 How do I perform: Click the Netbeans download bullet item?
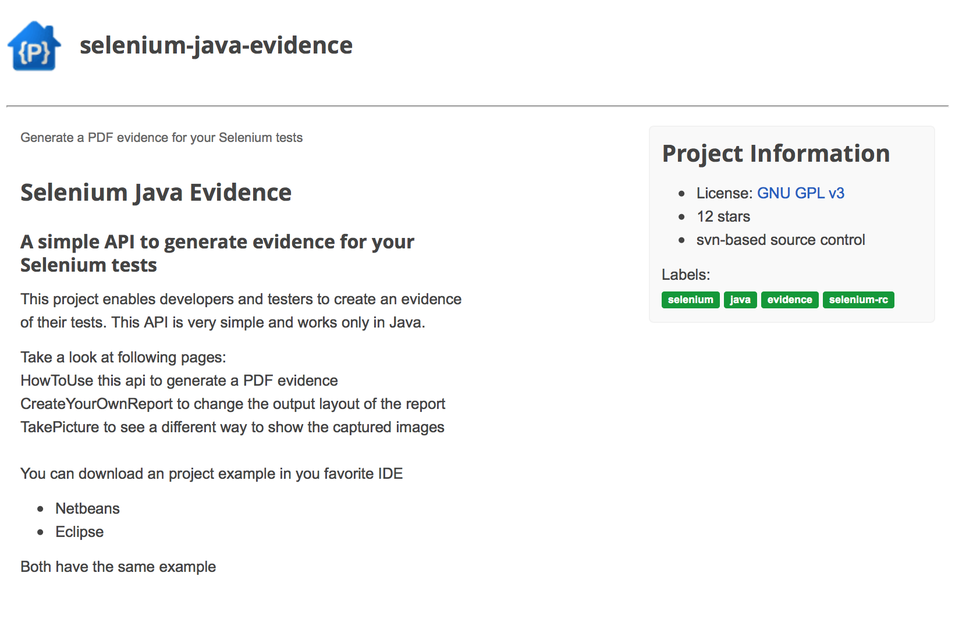pos(87,508)
